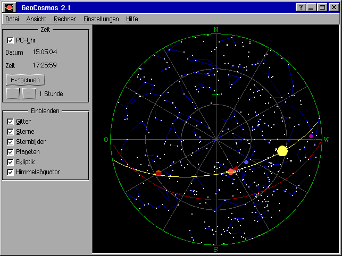Viewport: 342px width, 256px height.
Task: Click the small dark red planet marker
Action: 236,168
